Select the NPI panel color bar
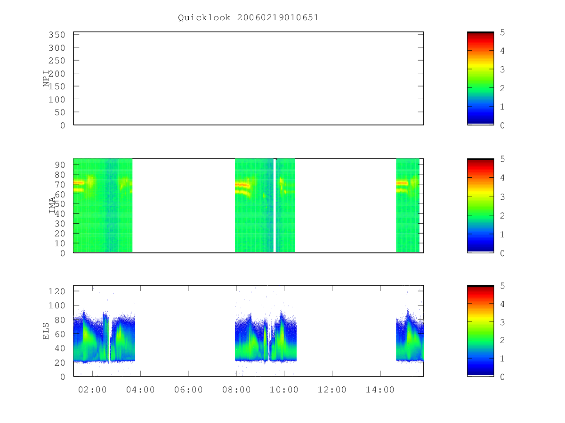 pos(480,78)
